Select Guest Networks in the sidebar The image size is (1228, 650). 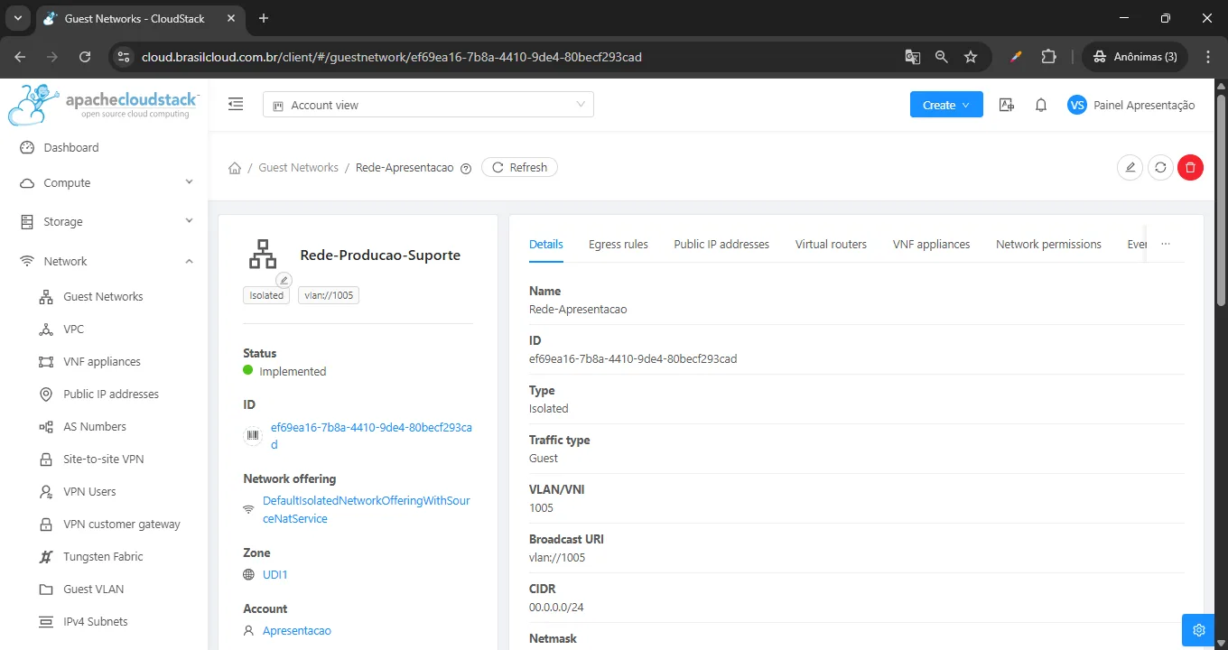(x=104, y=296)
